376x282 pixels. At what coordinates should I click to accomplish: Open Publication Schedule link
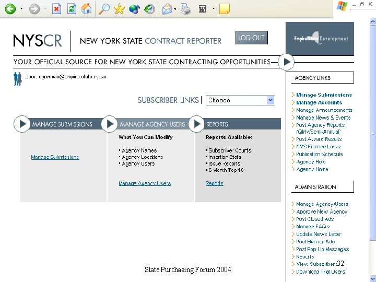320,154
